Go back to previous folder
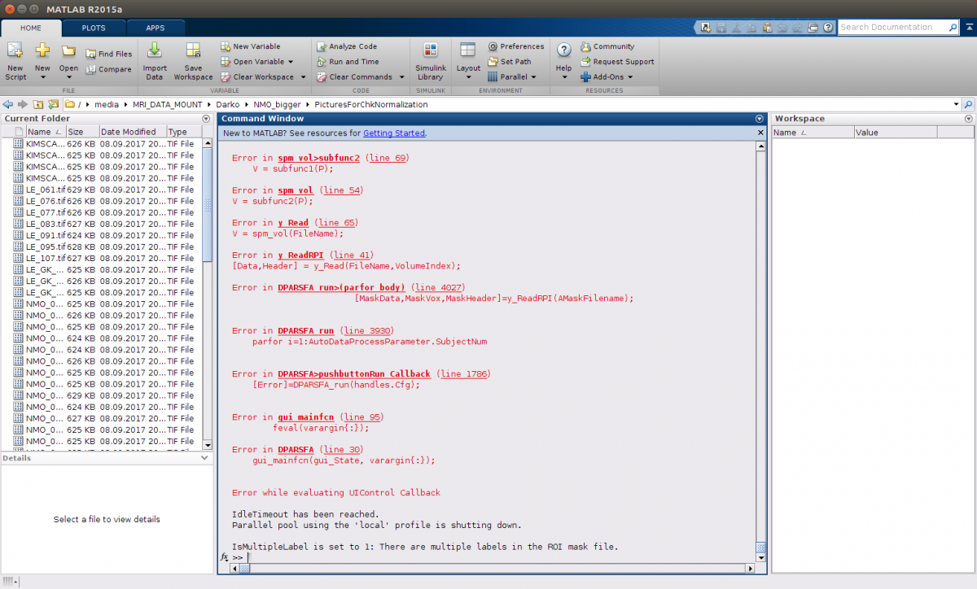 coord(8,104)
